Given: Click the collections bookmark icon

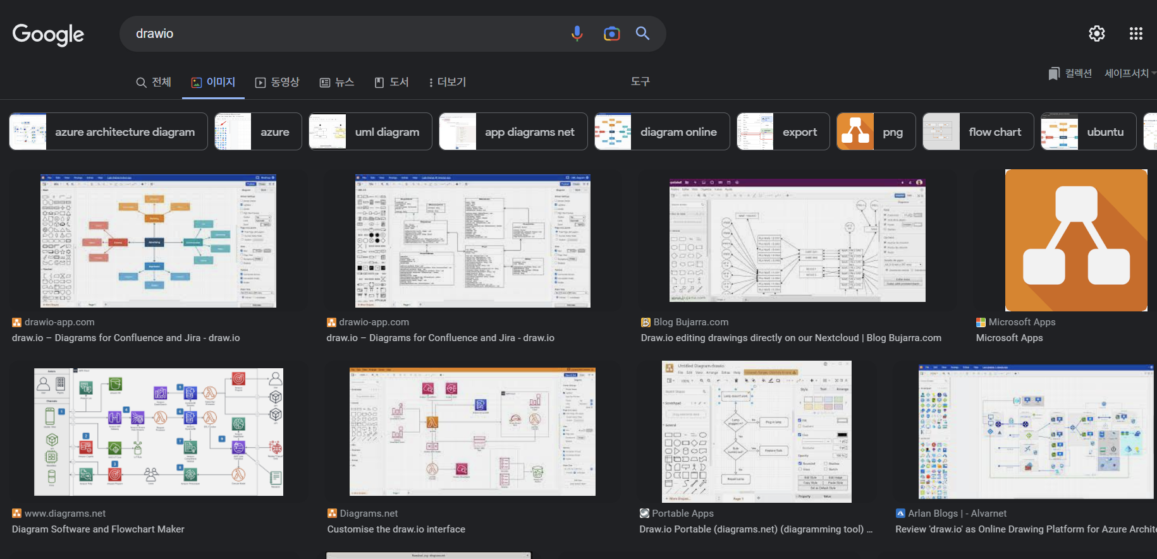Looking at the screenshot, I should click(1053, 74).
